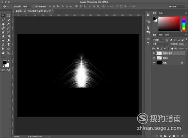This screenshot has width=188, height=138.
Task: Select the Quick Selection tool
Action: pos(8,20)
